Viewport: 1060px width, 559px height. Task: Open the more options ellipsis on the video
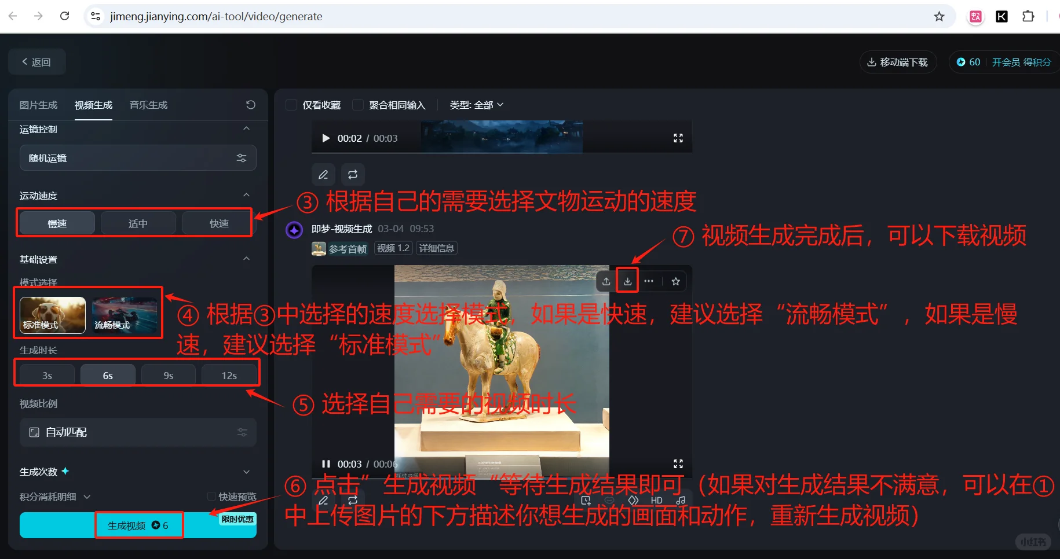649,281
